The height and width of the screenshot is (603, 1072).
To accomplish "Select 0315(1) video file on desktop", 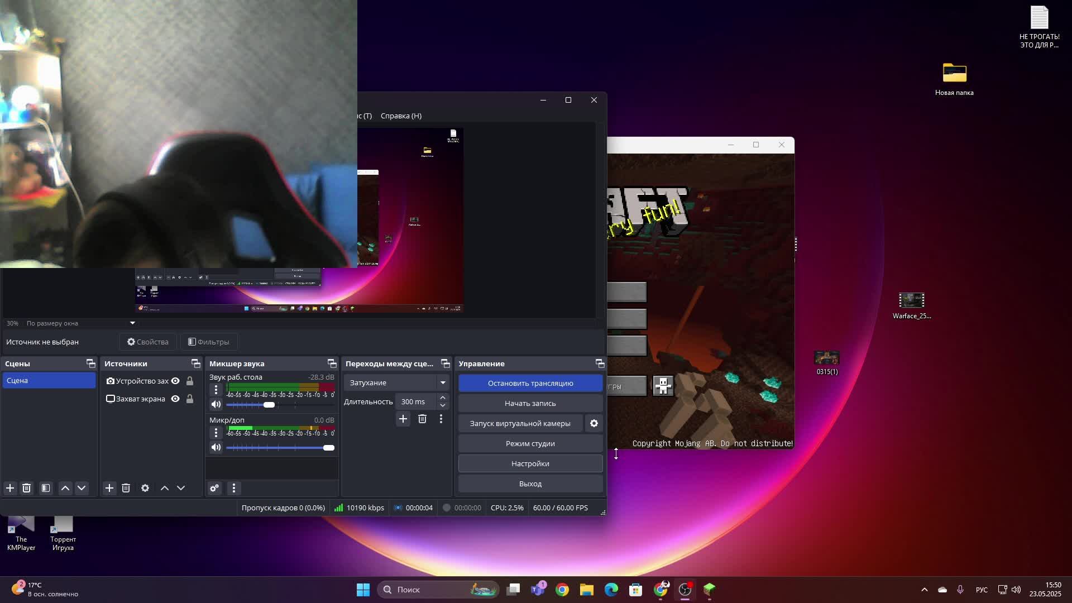I will pos(827,363).
